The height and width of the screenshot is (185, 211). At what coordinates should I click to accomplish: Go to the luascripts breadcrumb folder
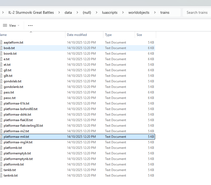110,12
